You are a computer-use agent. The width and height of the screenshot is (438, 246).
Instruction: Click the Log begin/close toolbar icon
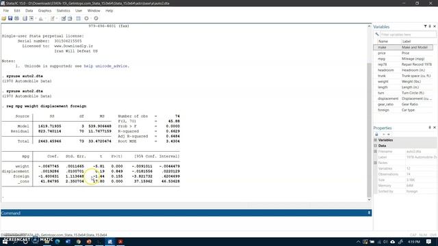click(25, 18)
